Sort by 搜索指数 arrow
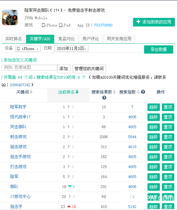 [138, 92]
